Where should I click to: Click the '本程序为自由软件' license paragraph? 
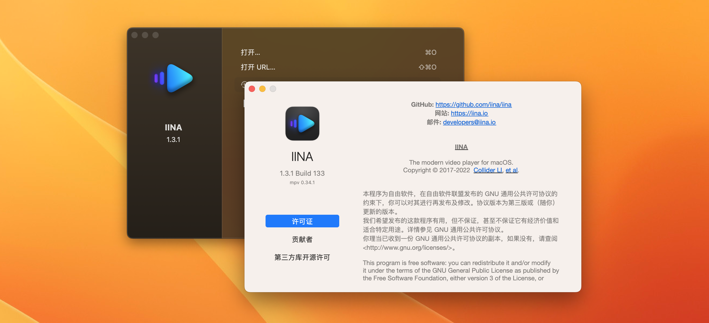coord(461,221)
